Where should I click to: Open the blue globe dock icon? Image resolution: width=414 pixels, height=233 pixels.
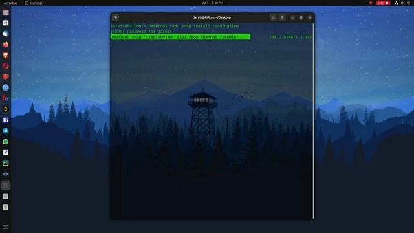pos(6,88)
